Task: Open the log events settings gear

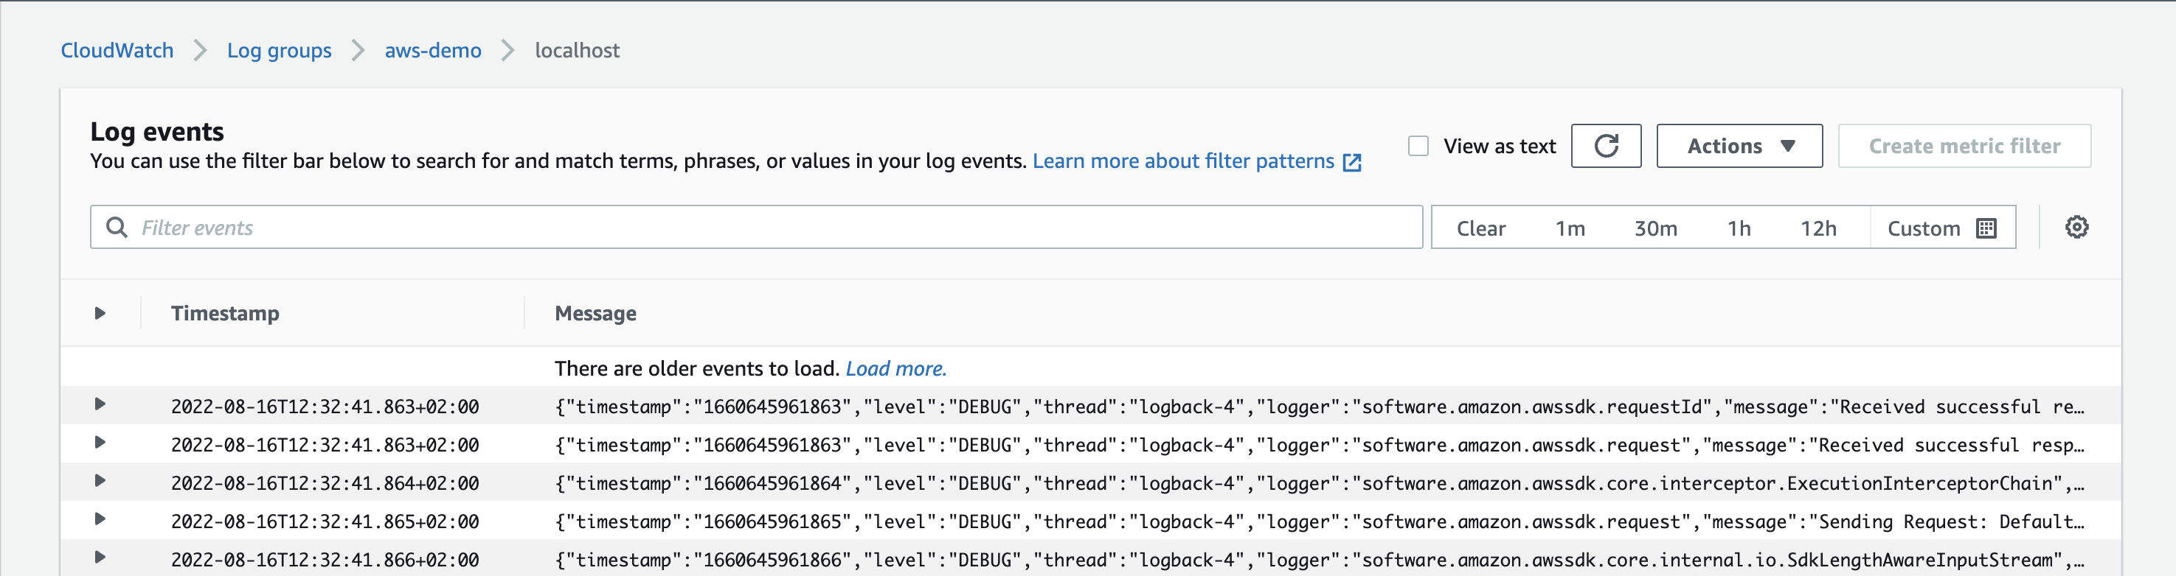Action: (x=2076, y=228)
